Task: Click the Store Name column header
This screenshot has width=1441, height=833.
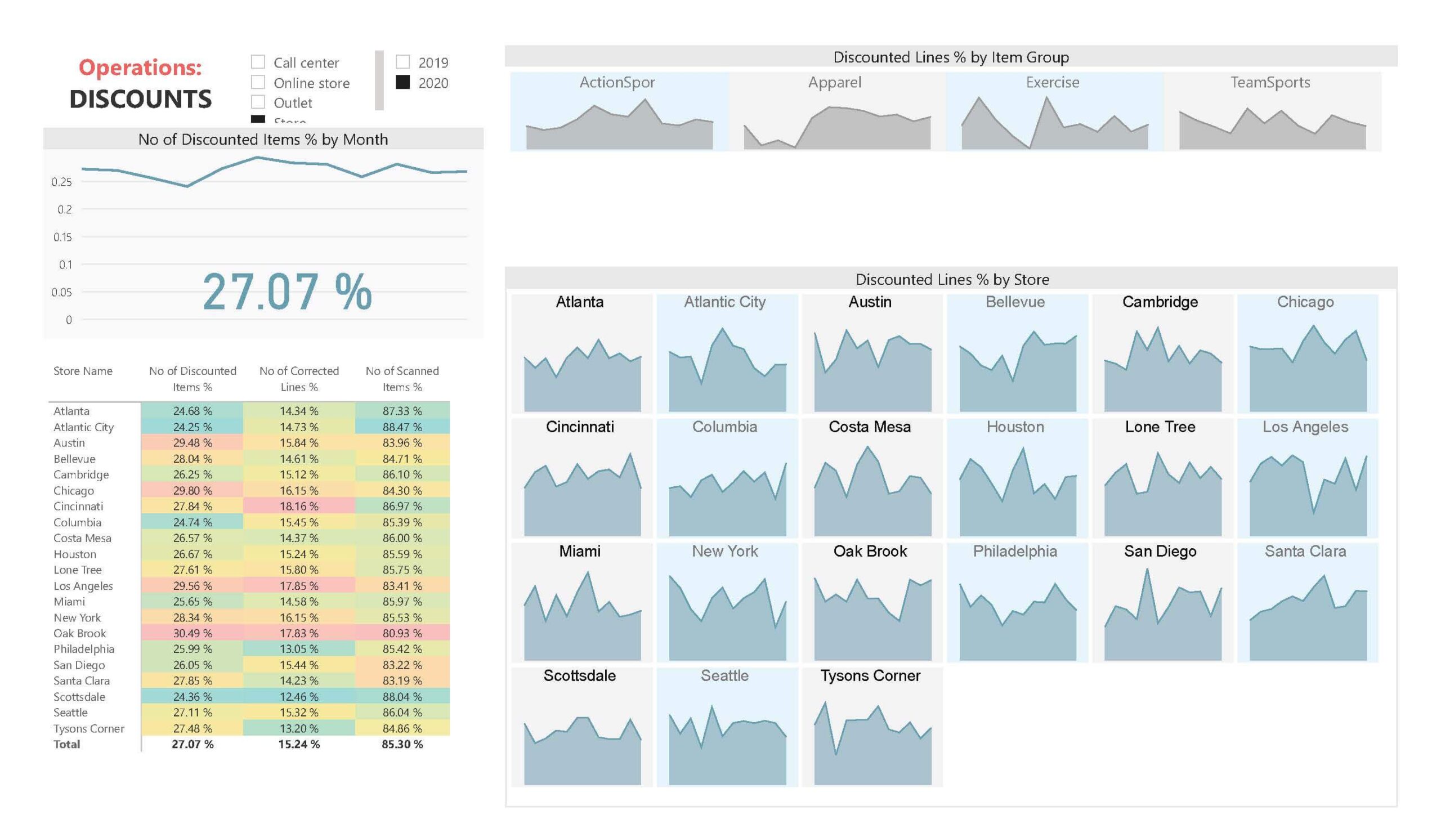Action: [x=83, y=371]
